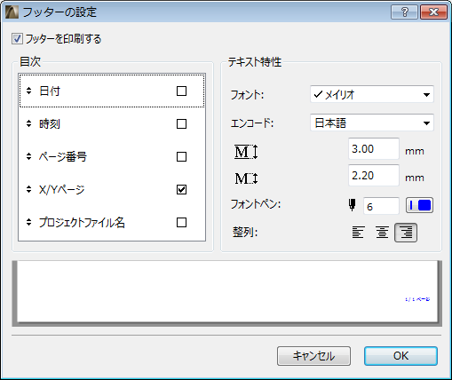This screenshot has height=380, width=452.
Task: Click the キャンセル button
Action: tap(313, 356)
